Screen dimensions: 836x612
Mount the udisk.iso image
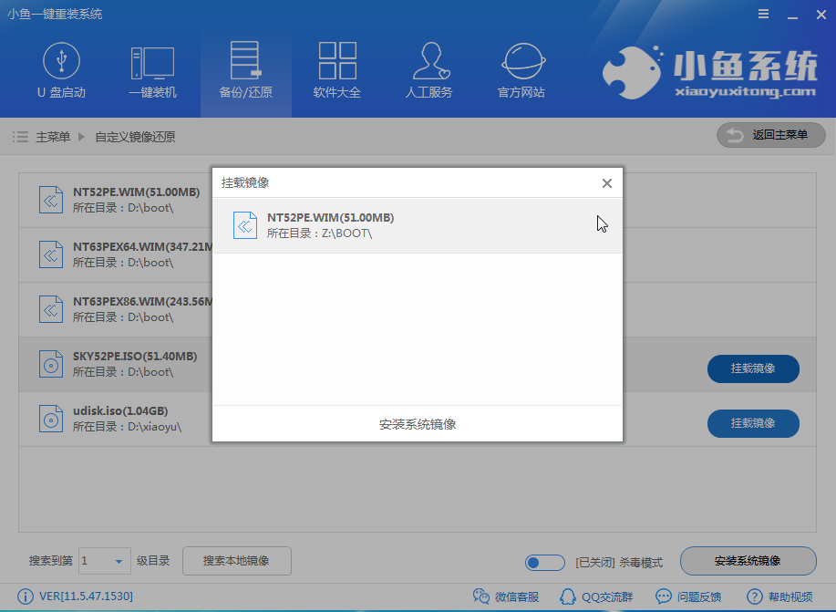(752, 423)
